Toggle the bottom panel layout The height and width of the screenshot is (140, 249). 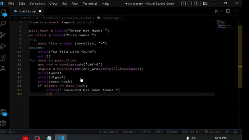[190, 3]
